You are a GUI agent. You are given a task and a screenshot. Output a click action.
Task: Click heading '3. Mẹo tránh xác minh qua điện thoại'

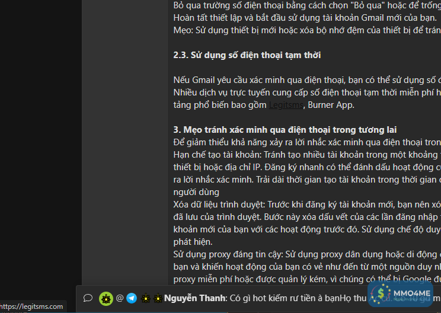285,130
